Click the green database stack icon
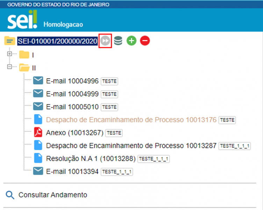263x210 pixels. tap(118, 41)
